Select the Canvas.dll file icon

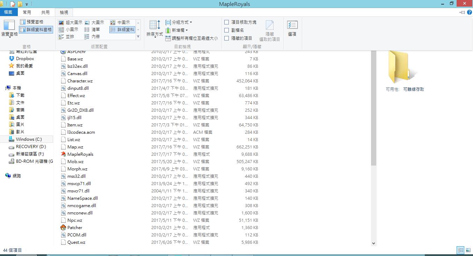coord(63,73)
